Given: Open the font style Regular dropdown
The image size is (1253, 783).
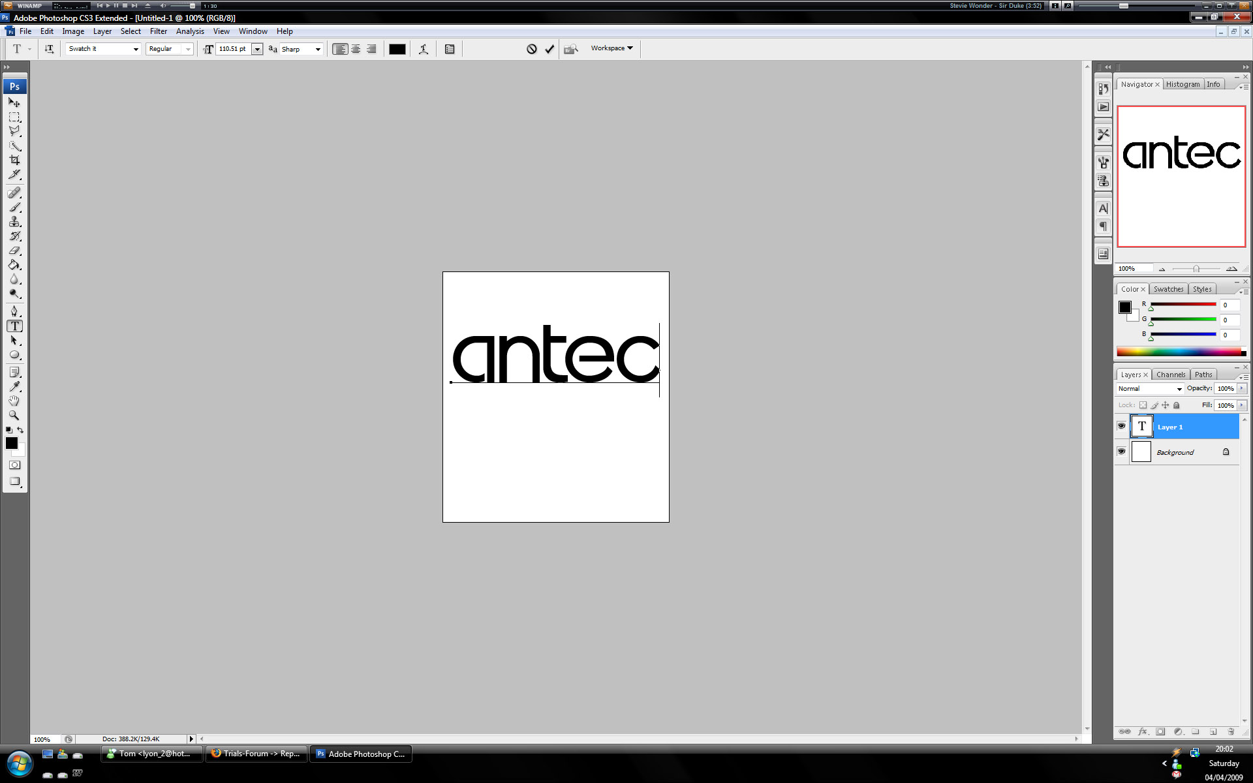Looking at the screenshot, I should pyautogui.click(x=188, y=49).
